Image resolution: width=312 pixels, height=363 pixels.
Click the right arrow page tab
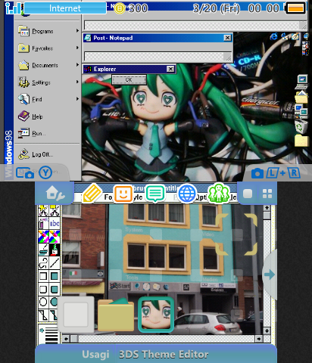pos(270,275)
